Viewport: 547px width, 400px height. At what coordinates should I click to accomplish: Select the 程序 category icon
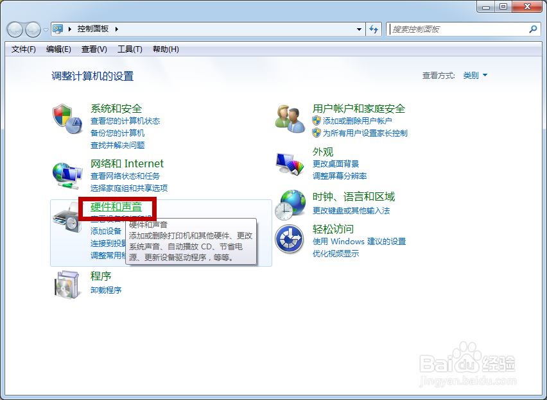pyautogui.click(x=67, y=283)
